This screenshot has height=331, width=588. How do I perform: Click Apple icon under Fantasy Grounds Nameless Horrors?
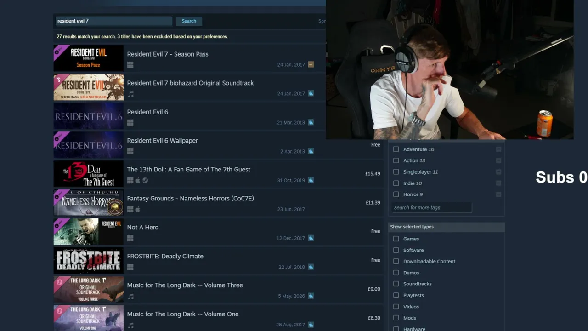[137, 210]
